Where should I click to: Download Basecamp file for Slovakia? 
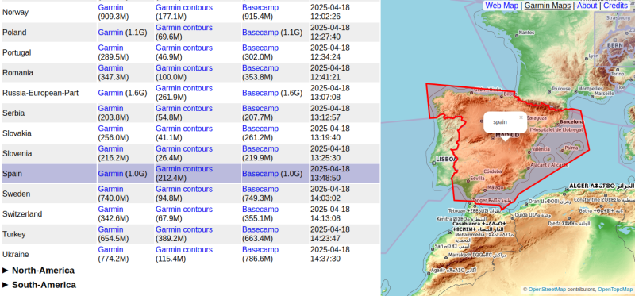coord(260,129)
